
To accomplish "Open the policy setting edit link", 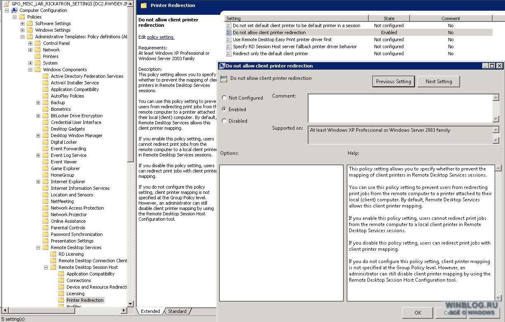I will click(x=160, y=37).
